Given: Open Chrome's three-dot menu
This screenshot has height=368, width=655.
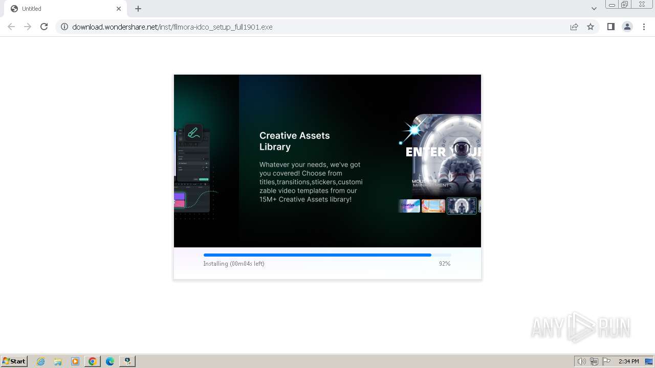Looking at the screenshot, I should [644, 27].
